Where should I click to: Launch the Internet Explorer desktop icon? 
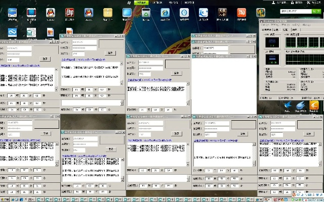tap(165, 14)
